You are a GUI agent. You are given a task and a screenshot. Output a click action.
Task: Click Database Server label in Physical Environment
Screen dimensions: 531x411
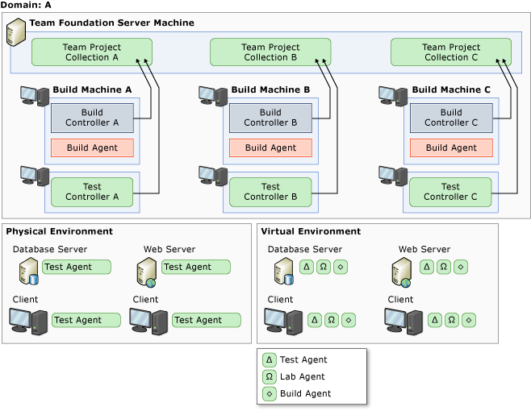50,249
